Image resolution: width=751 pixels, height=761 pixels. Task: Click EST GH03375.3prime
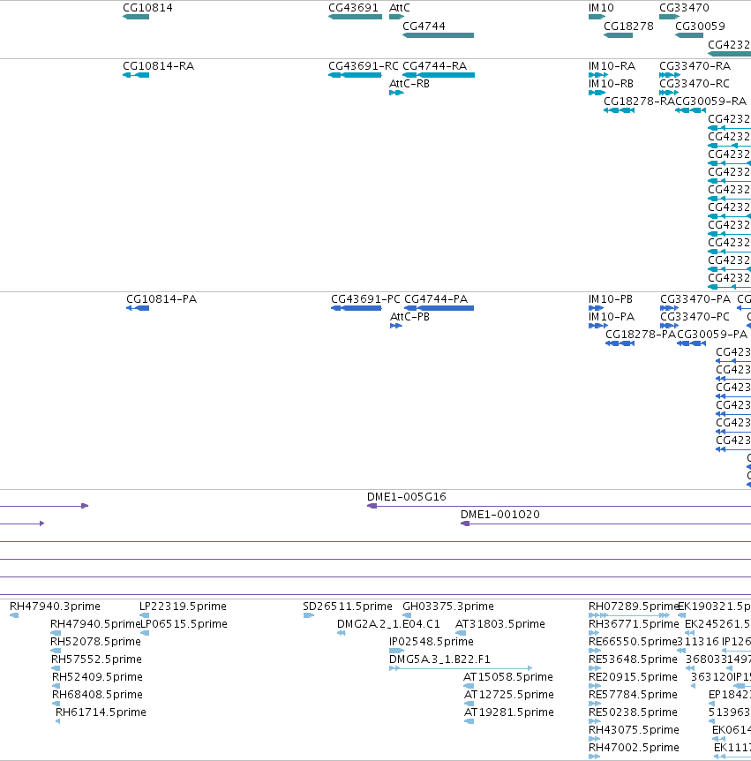pyautogui.click(x=407, y=615)
